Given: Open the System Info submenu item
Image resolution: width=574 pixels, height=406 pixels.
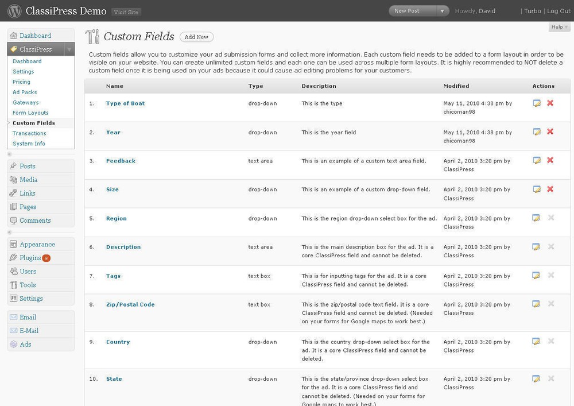Looking at the screenshot, I should pos(29,144).
